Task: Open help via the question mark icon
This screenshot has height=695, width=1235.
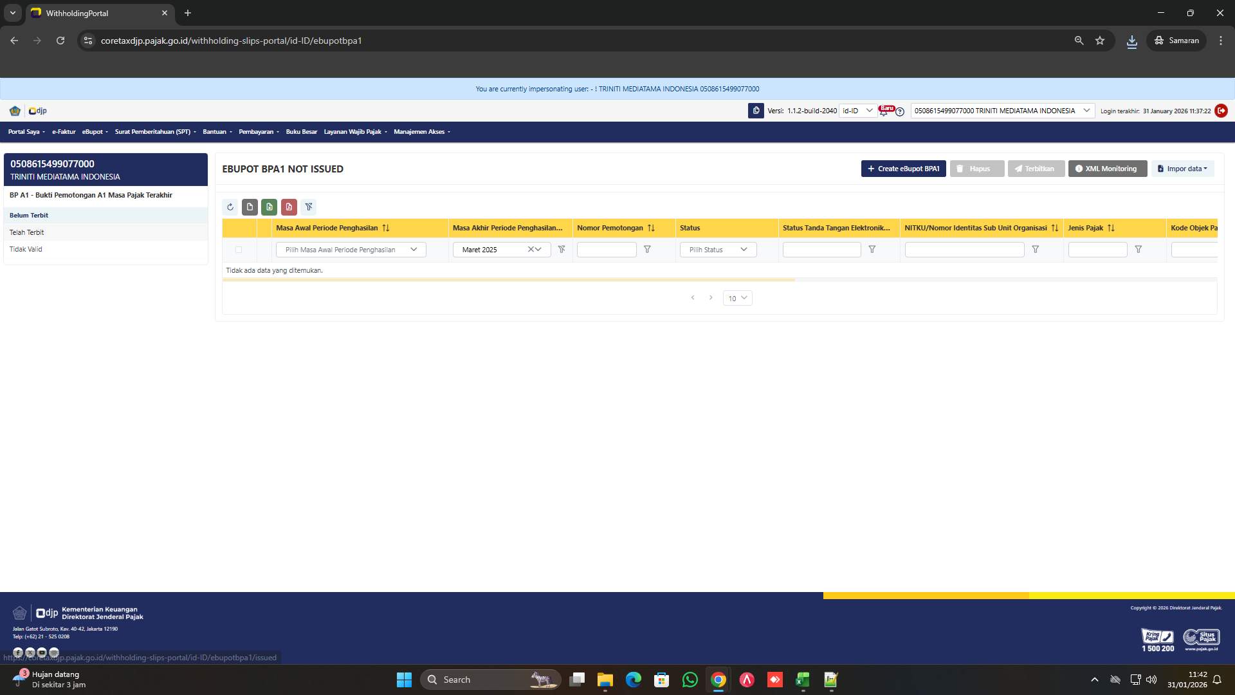Action: 899,111
